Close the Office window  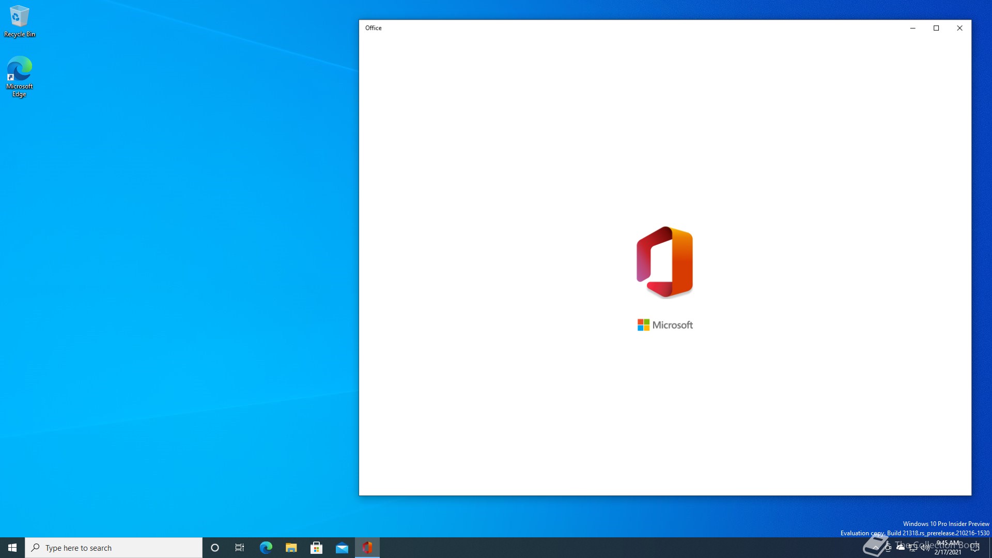[x=959, y=28]
